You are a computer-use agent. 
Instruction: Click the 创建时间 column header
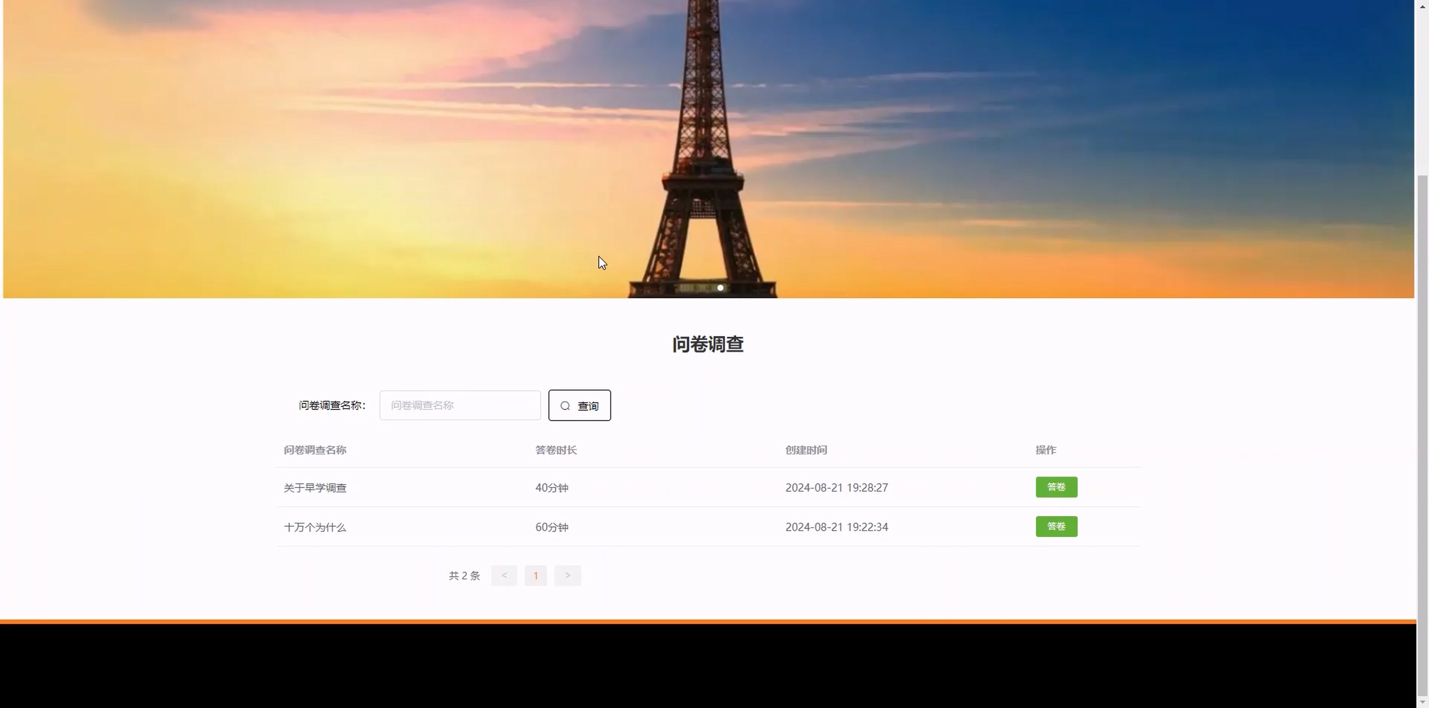(806, 450)
